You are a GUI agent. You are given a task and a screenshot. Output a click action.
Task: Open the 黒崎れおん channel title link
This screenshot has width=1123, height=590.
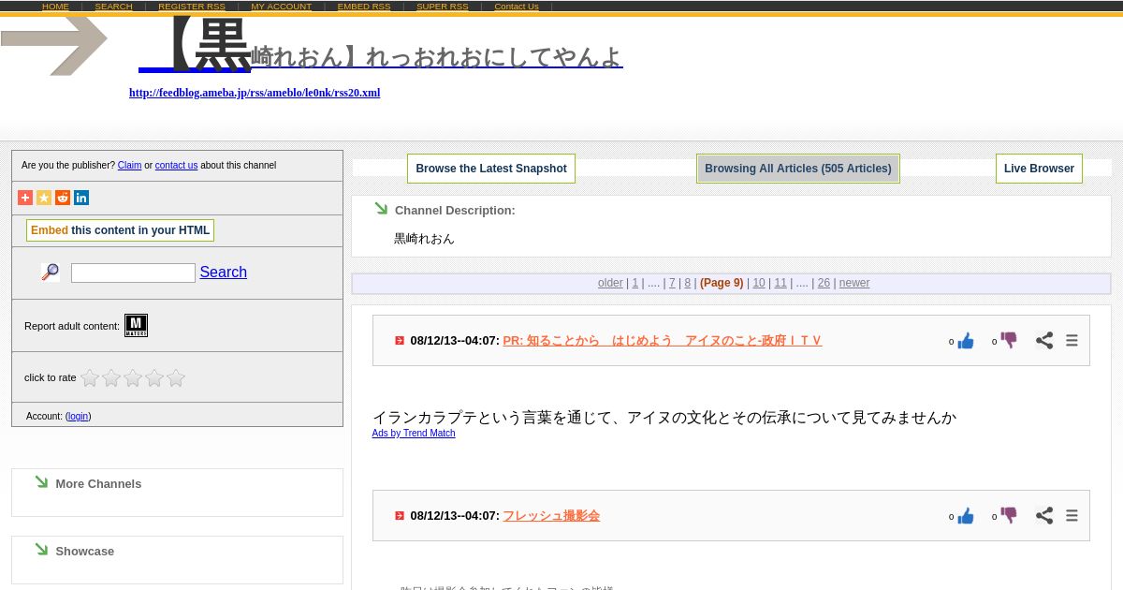tap(381, 47)
